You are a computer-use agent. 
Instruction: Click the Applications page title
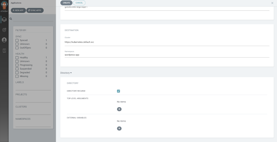(x=16, y=3)
